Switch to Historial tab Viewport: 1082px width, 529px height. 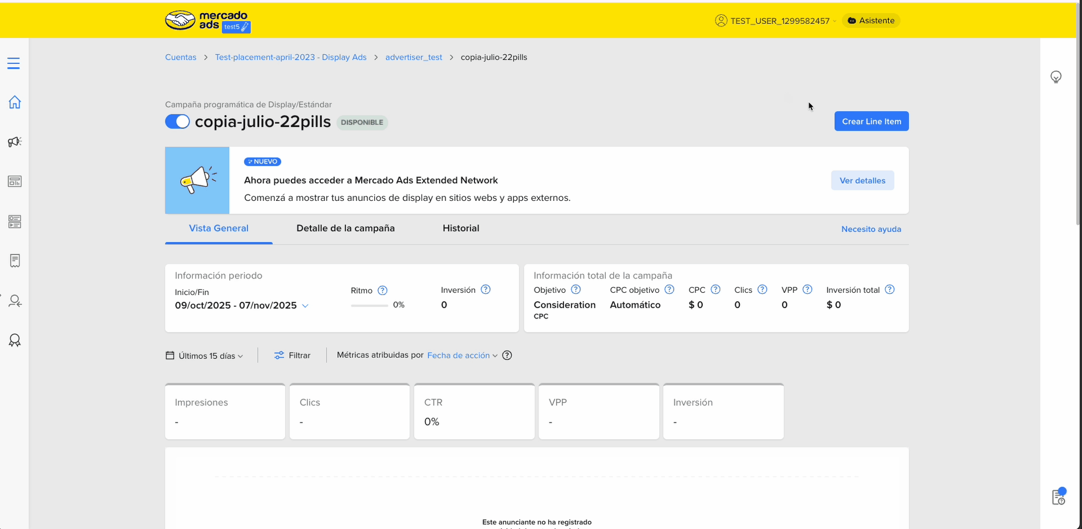(461, 228)
